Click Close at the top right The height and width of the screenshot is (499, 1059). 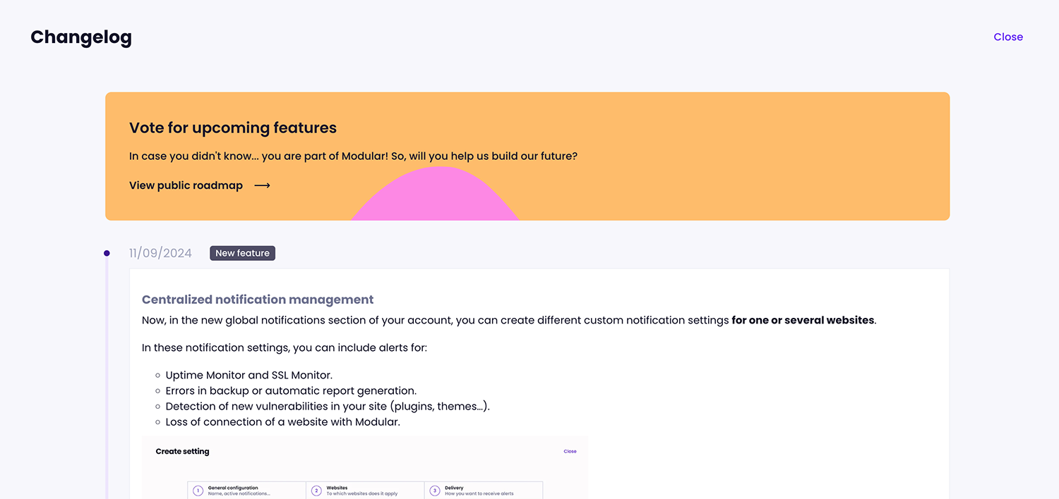click(1007, 37)
